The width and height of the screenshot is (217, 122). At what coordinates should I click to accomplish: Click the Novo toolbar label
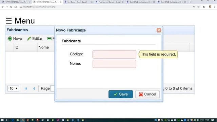(x=18, y=39)
